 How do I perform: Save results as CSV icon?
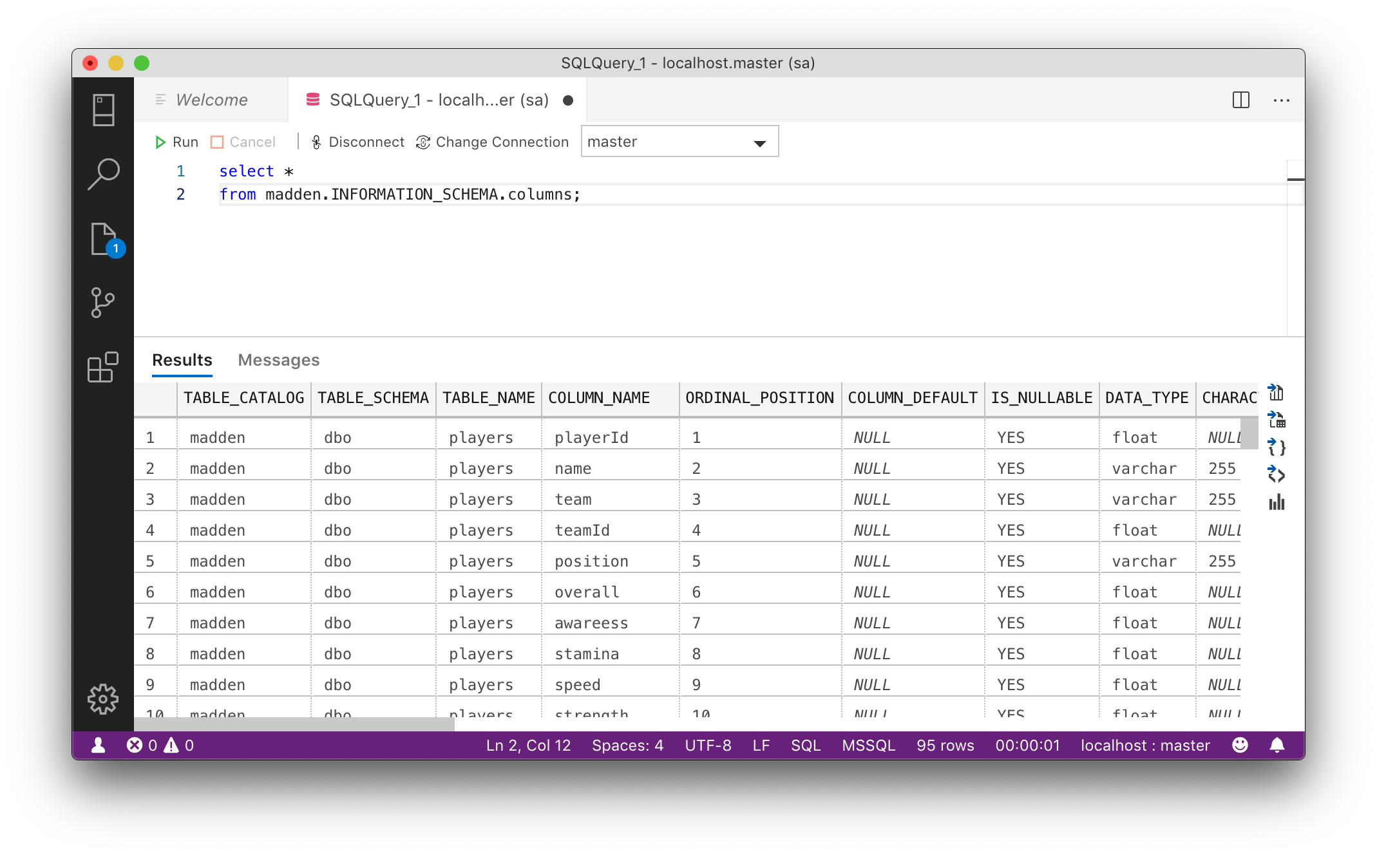click(x=1277, y=392)
